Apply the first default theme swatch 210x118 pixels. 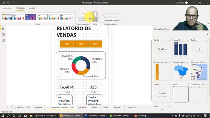pyautogui.click(x=7, y=17)
